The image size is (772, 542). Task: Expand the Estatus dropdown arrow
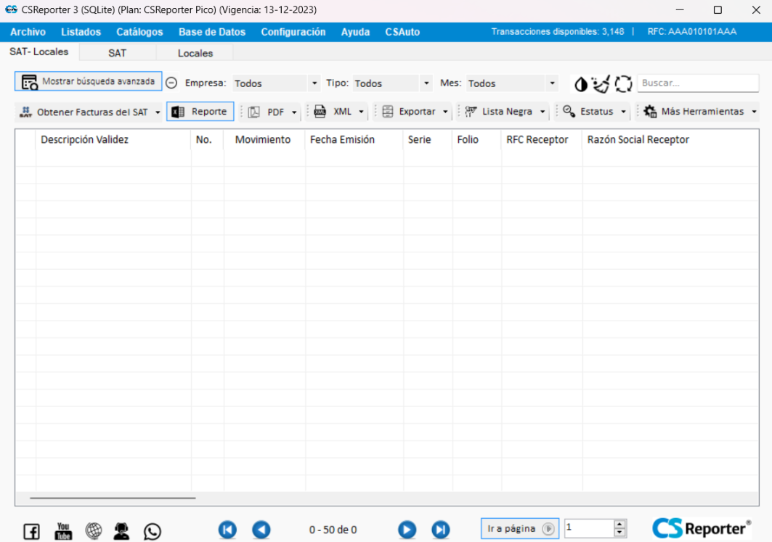(623, 112)
